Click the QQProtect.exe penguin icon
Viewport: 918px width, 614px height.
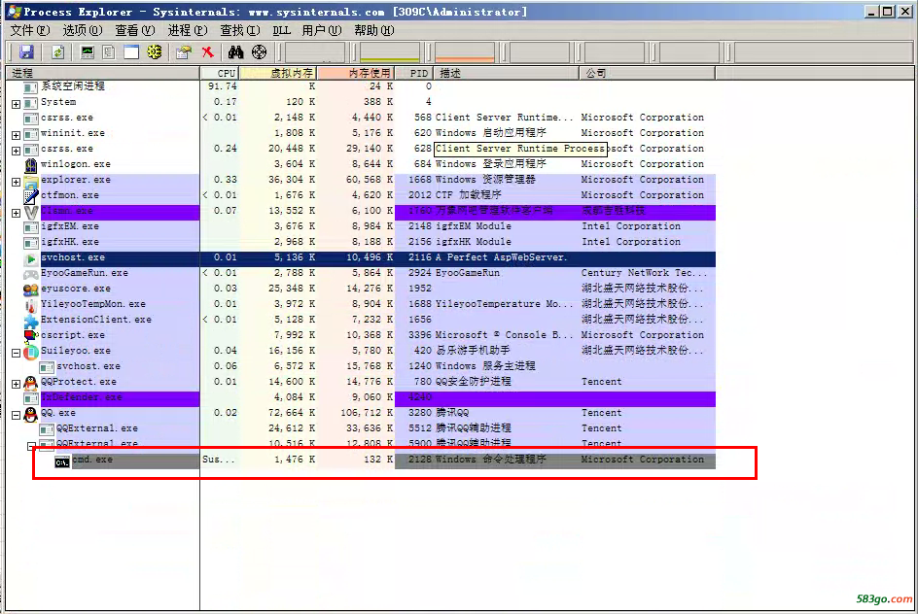point(31,383)
